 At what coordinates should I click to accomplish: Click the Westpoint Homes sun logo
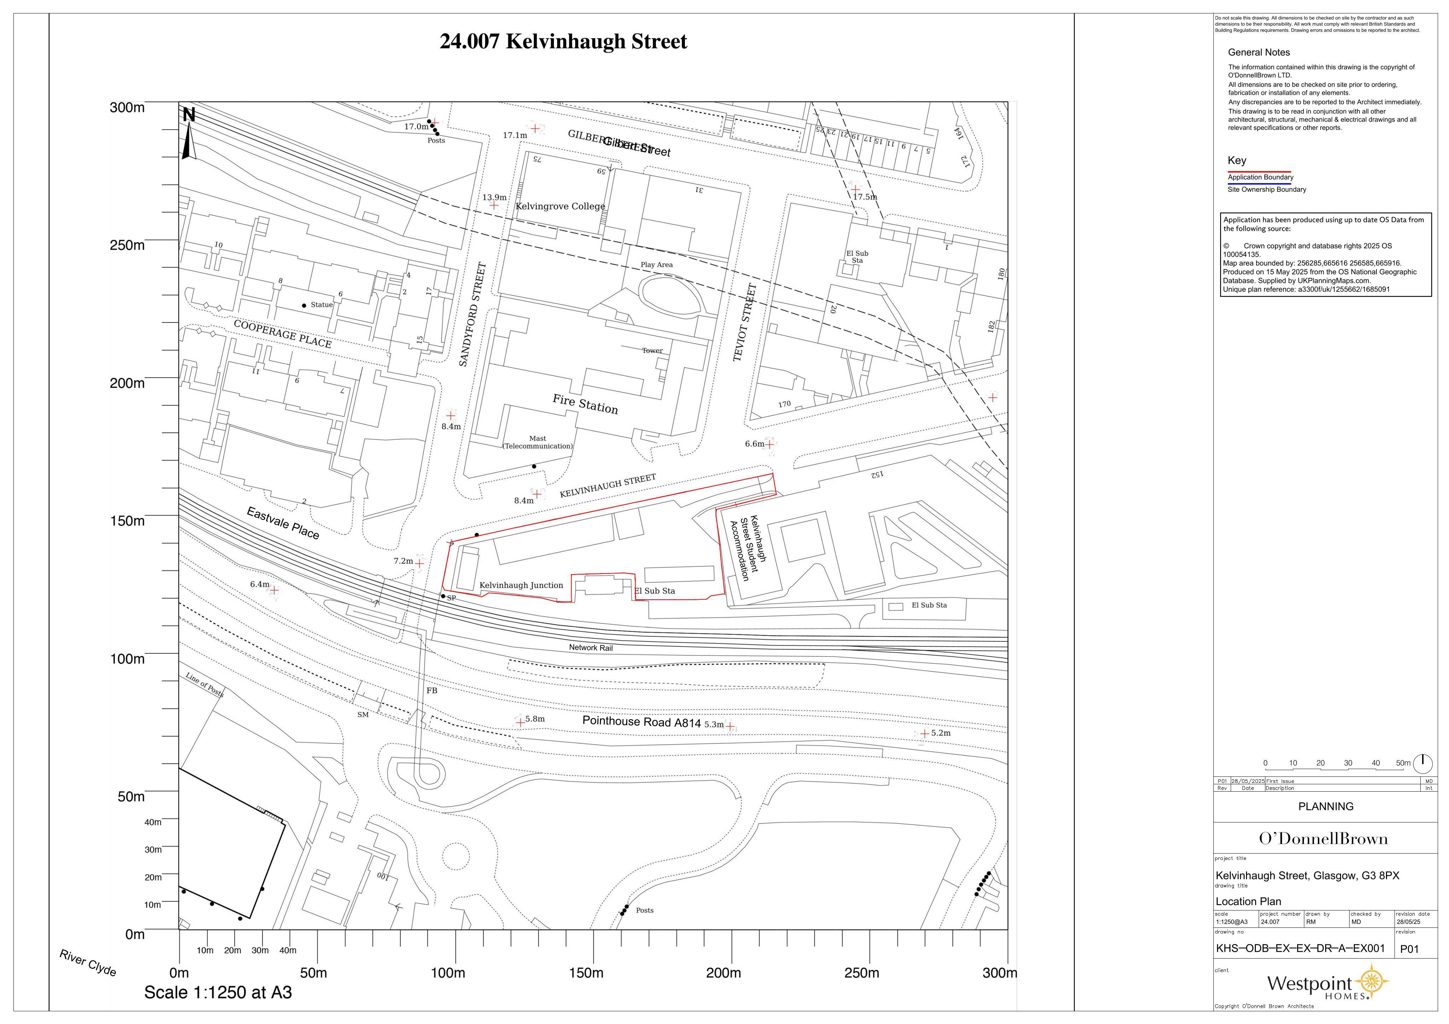(x=1372, y=982)
